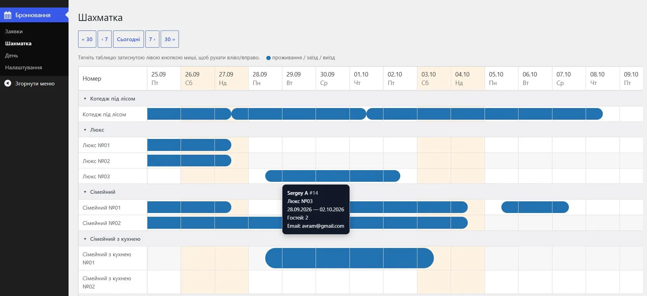
Task: Open Налаштування in the sidebar
Action: coord(23,68)
